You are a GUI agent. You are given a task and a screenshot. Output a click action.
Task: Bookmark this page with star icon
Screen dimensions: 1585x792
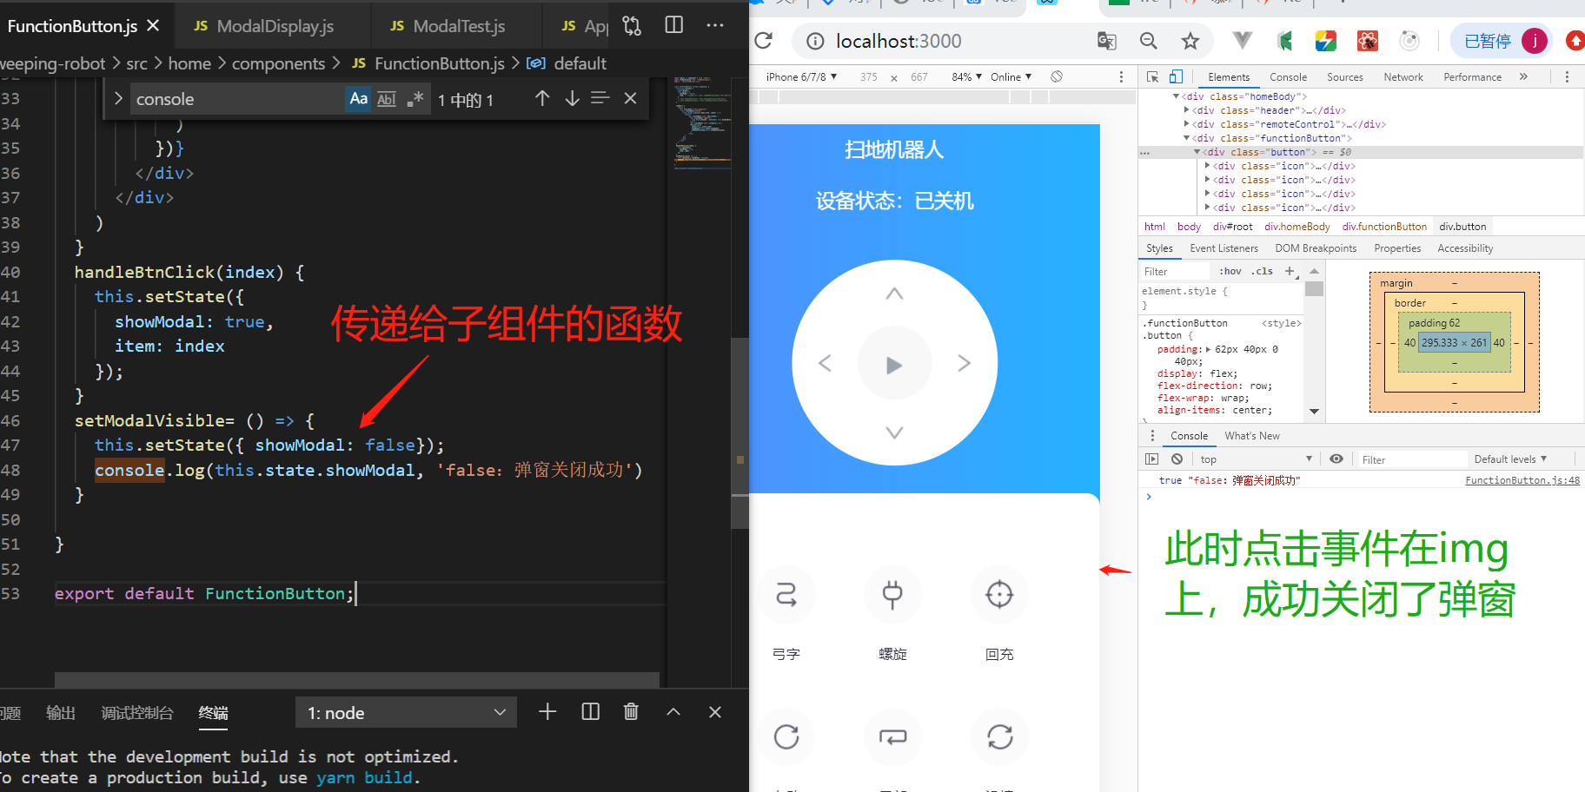point(1190,41)
